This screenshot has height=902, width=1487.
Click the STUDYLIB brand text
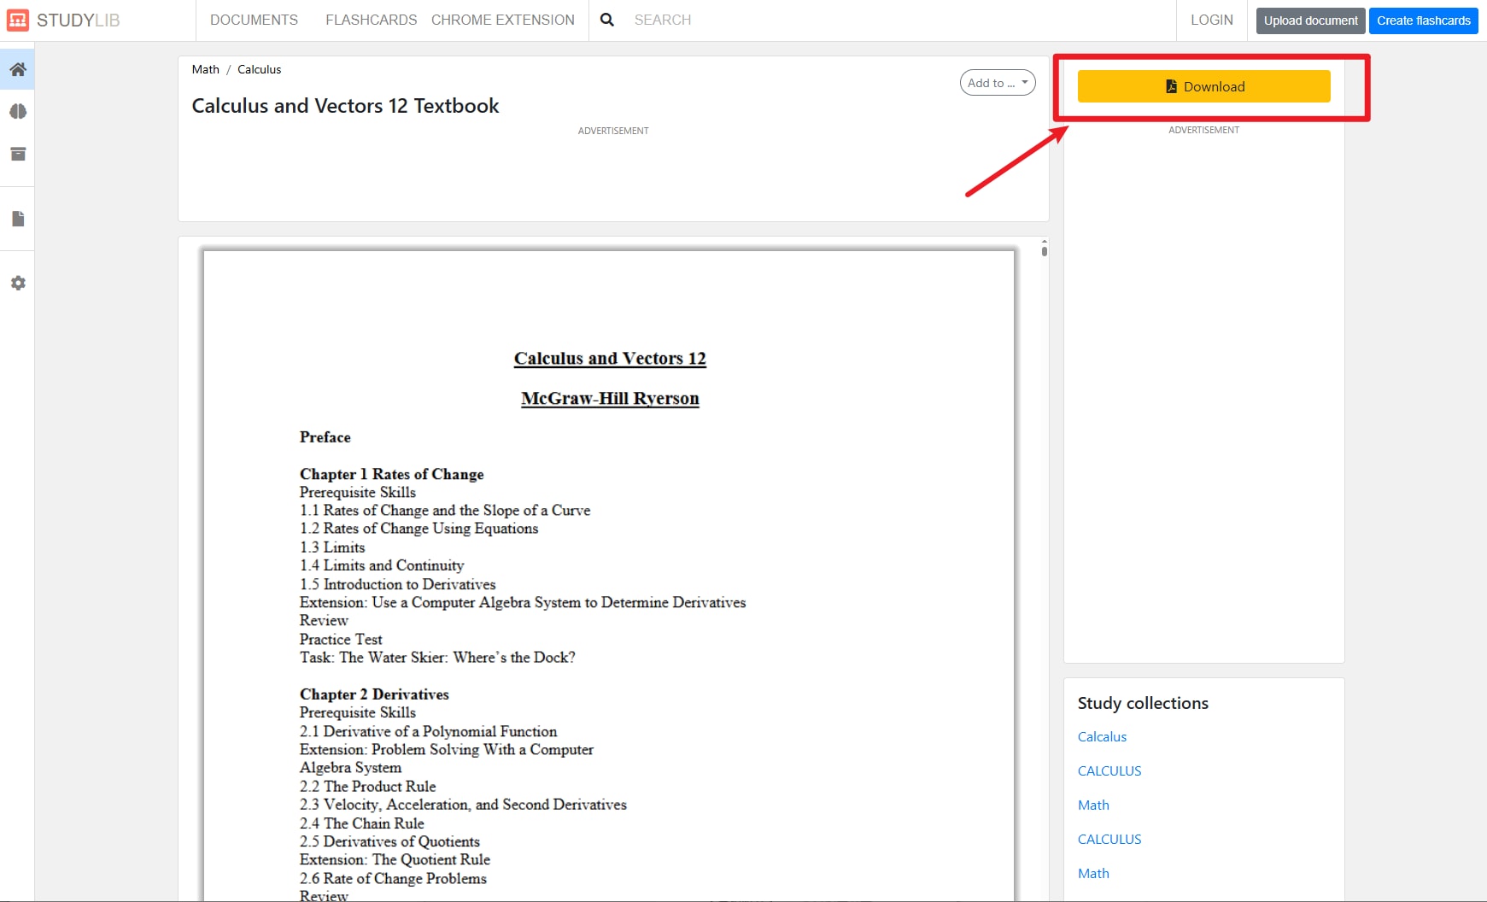click(x=79, y=20)
